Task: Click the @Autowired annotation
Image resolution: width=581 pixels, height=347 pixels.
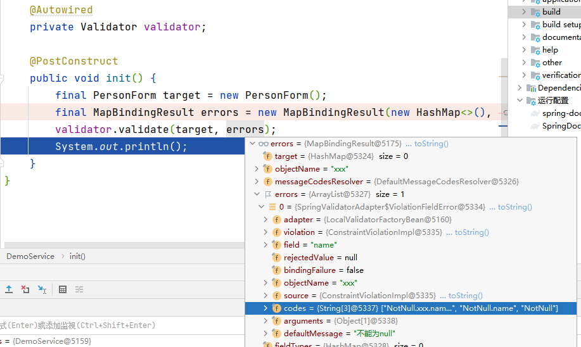Action: 61,10
